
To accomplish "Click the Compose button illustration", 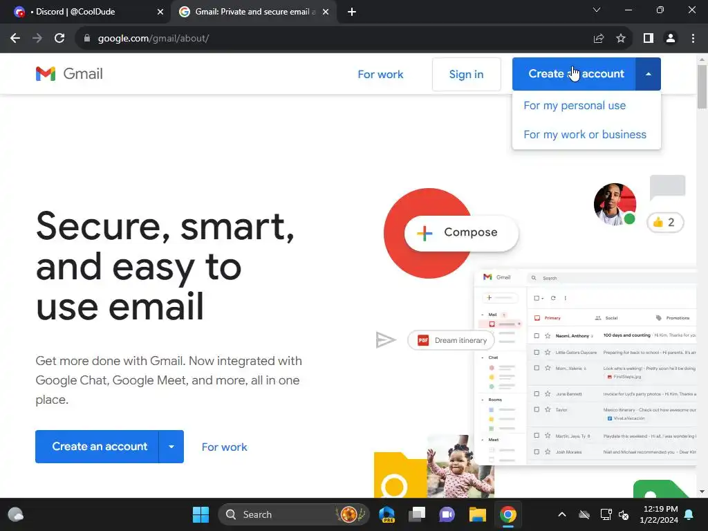I will (x=461, y=233).
